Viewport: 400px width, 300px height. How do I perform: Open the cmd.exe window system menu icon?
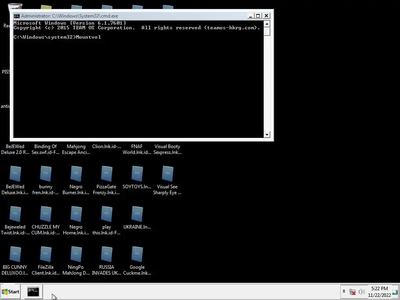(16, 16)
